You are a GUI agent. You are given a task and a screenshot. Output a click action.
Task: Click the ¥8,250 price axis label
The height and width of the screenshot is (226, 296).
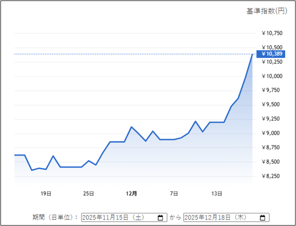[x=272, y=176]
